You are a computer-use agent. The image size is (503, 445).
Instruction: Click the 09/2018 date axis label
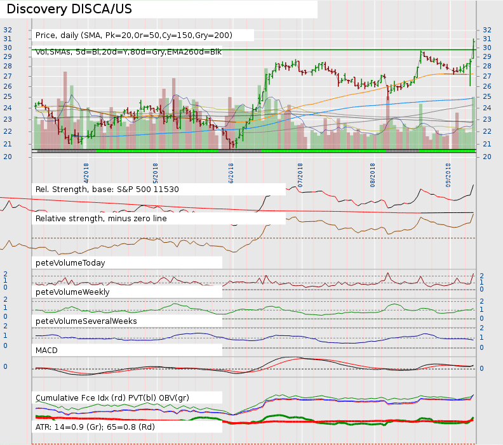point(448,176)
